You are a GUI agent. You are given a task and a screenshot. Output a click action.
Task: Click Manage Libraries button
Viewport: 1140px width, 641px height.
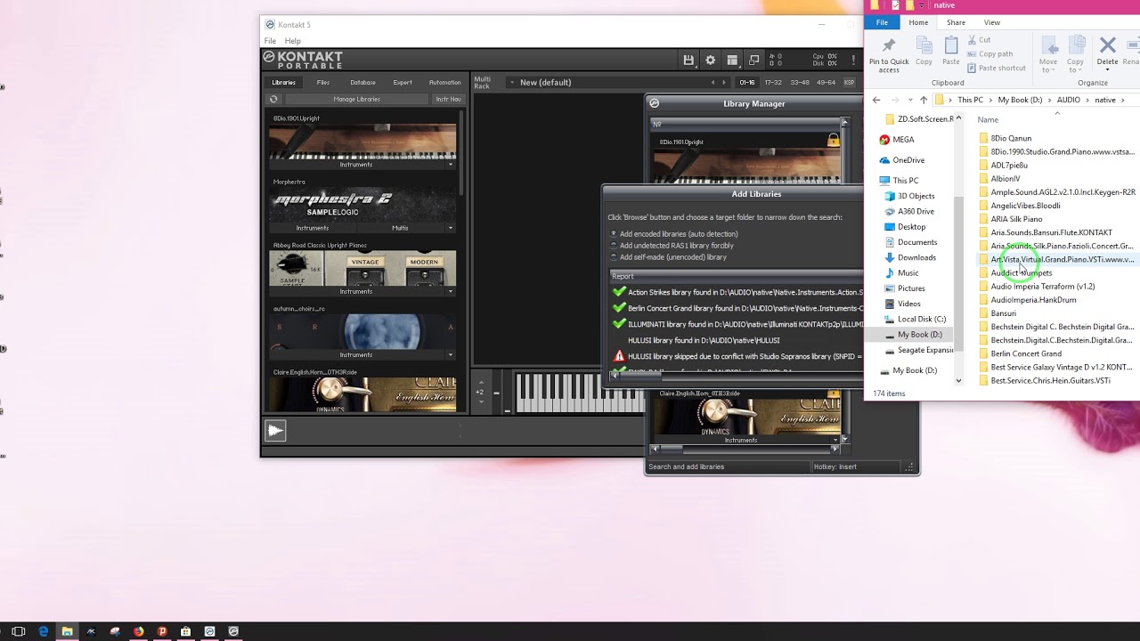[356, 99]
